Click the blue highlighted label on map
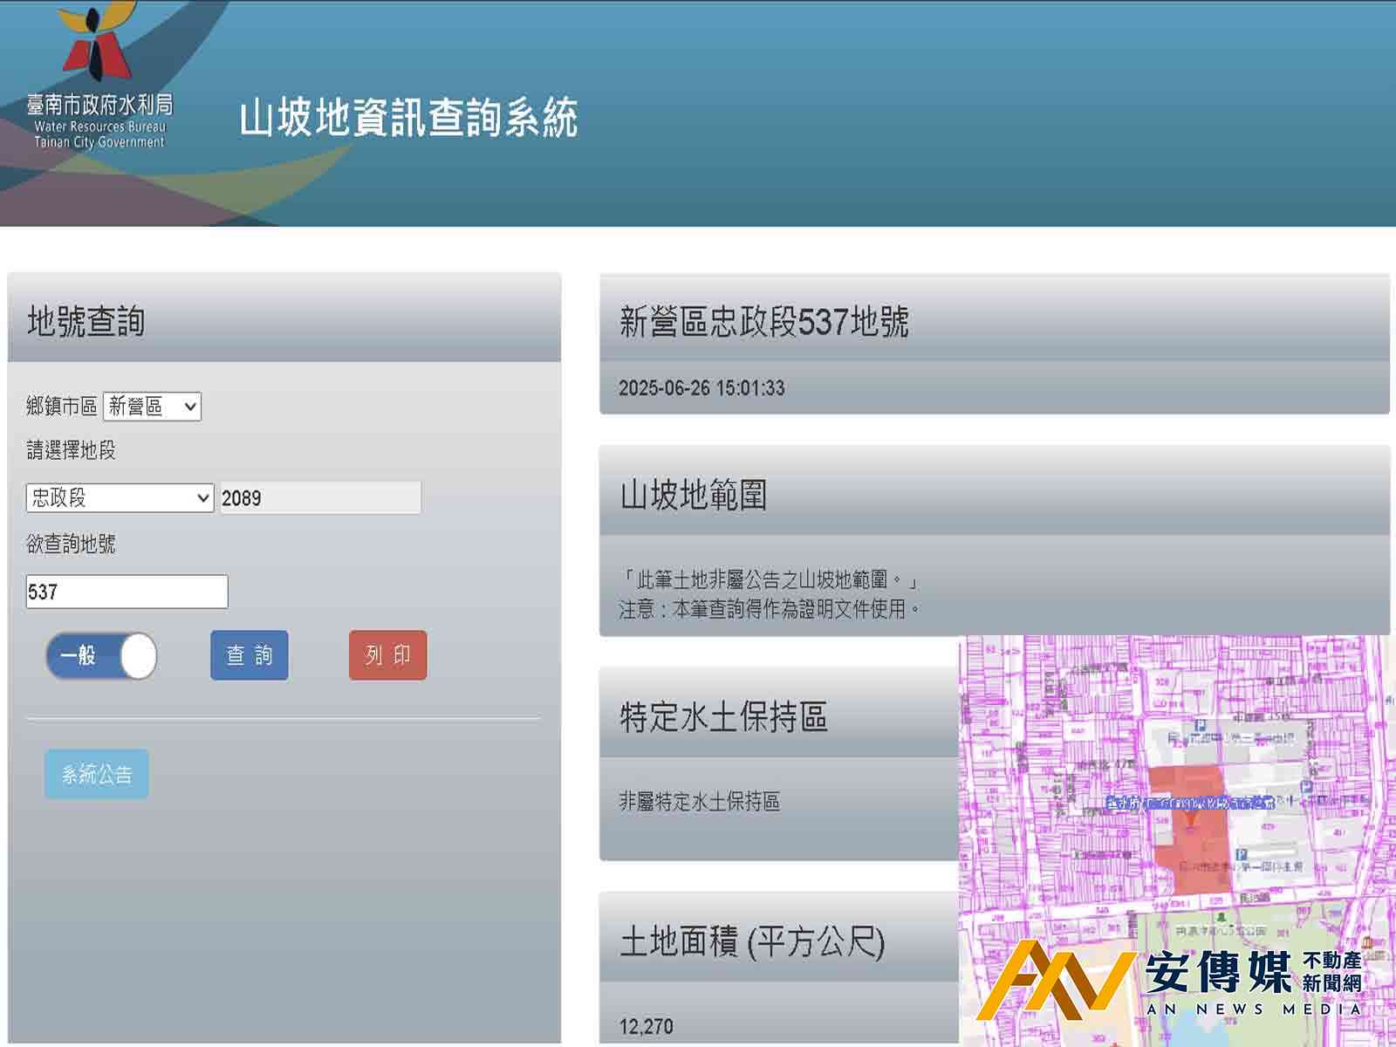Image resolution: width=1396 pixels, height=1047 pixels. tap(1191, 803)
